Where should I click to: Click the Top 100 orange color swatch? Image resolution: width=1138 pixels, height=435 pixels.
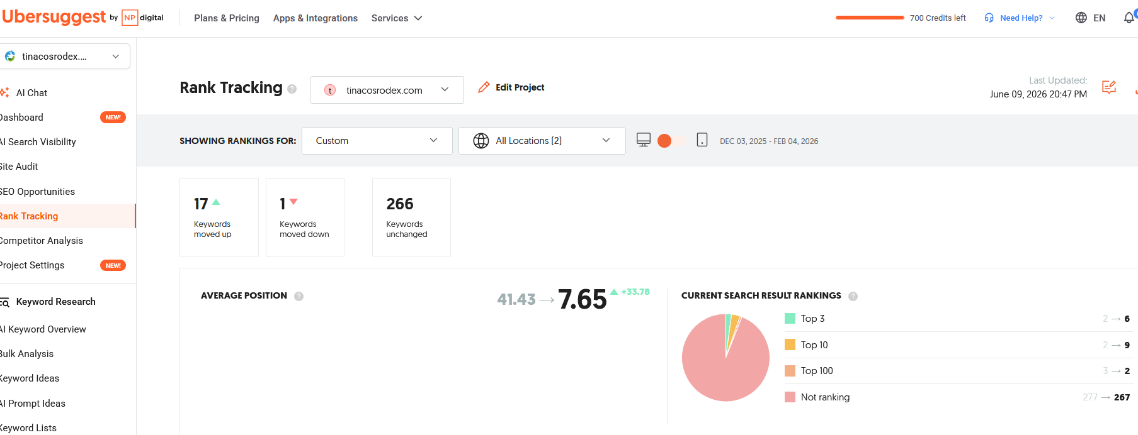tap(790, 371)
